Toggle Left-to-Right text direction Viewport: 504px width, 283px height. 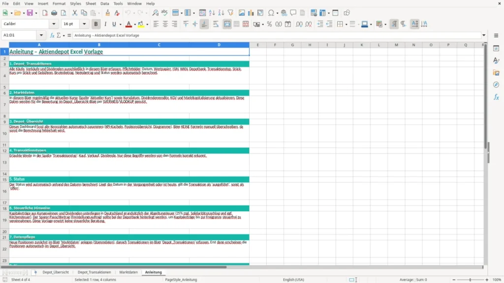tap(394, 24)
